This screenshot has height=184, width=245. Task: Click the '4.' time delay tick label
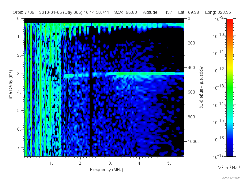tap(19, 92)
